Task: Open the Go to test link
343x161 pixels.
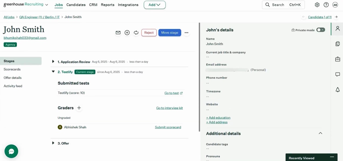Action: [x=174, y=93]
